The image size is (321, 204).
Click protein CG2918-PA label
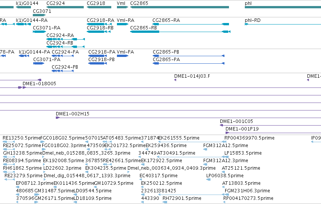point(102,52)
